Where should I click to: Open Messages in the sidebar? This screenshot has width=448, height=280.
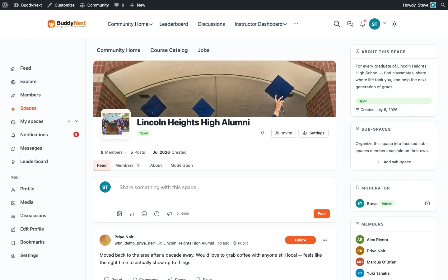point(31,148)
